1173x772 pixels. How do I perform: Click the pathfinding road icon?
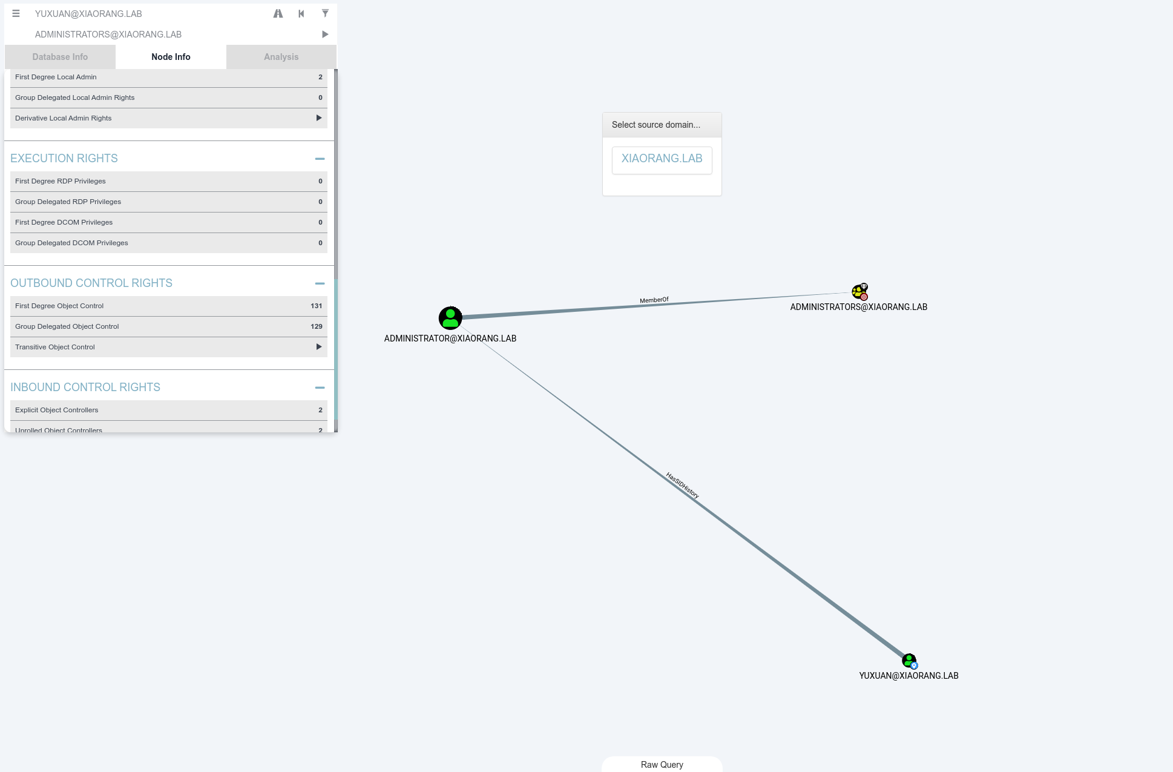278,13
